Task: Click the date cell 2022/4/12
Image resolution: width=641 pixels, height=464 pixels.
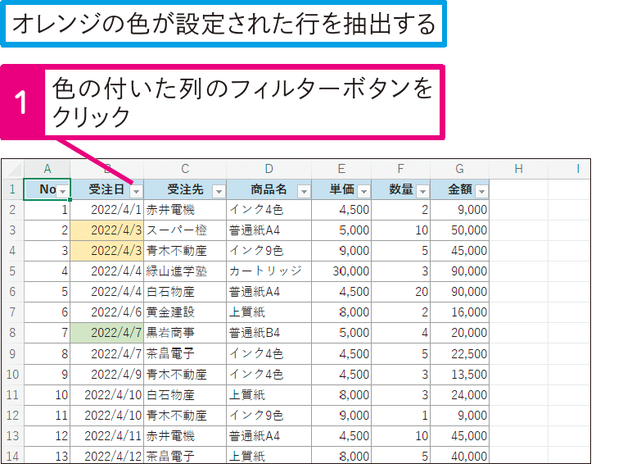Action: (107, 456)
